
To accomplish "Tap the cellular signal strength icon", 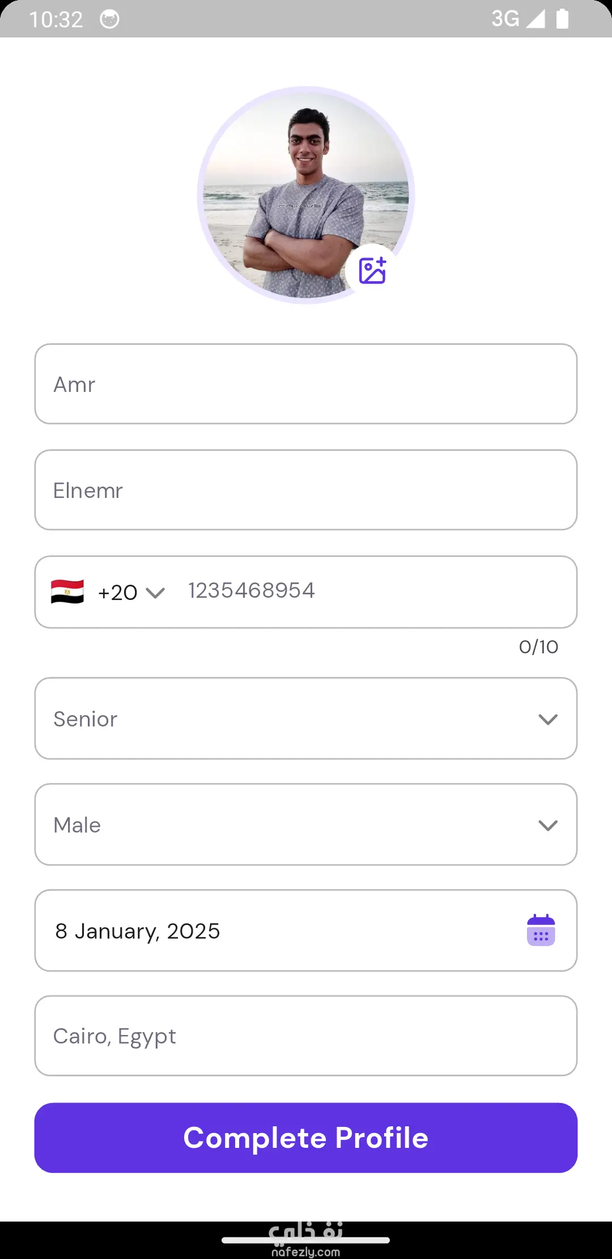I will pos(535,19).
